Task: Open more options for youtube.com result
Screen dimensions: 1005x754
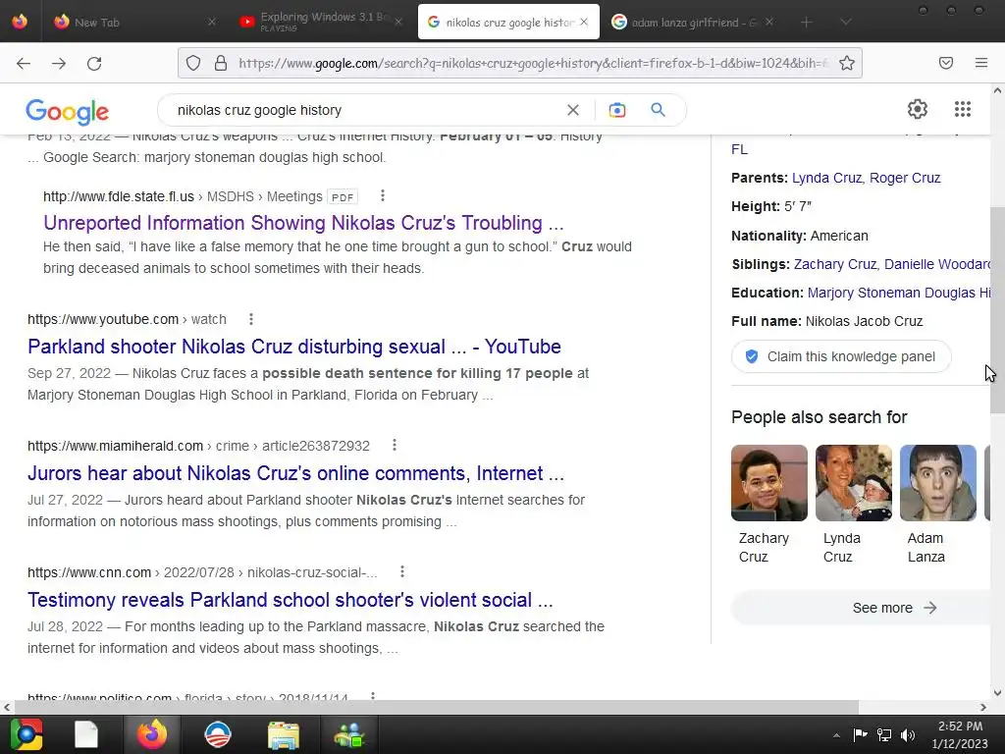Action: (x=251, y=319)
